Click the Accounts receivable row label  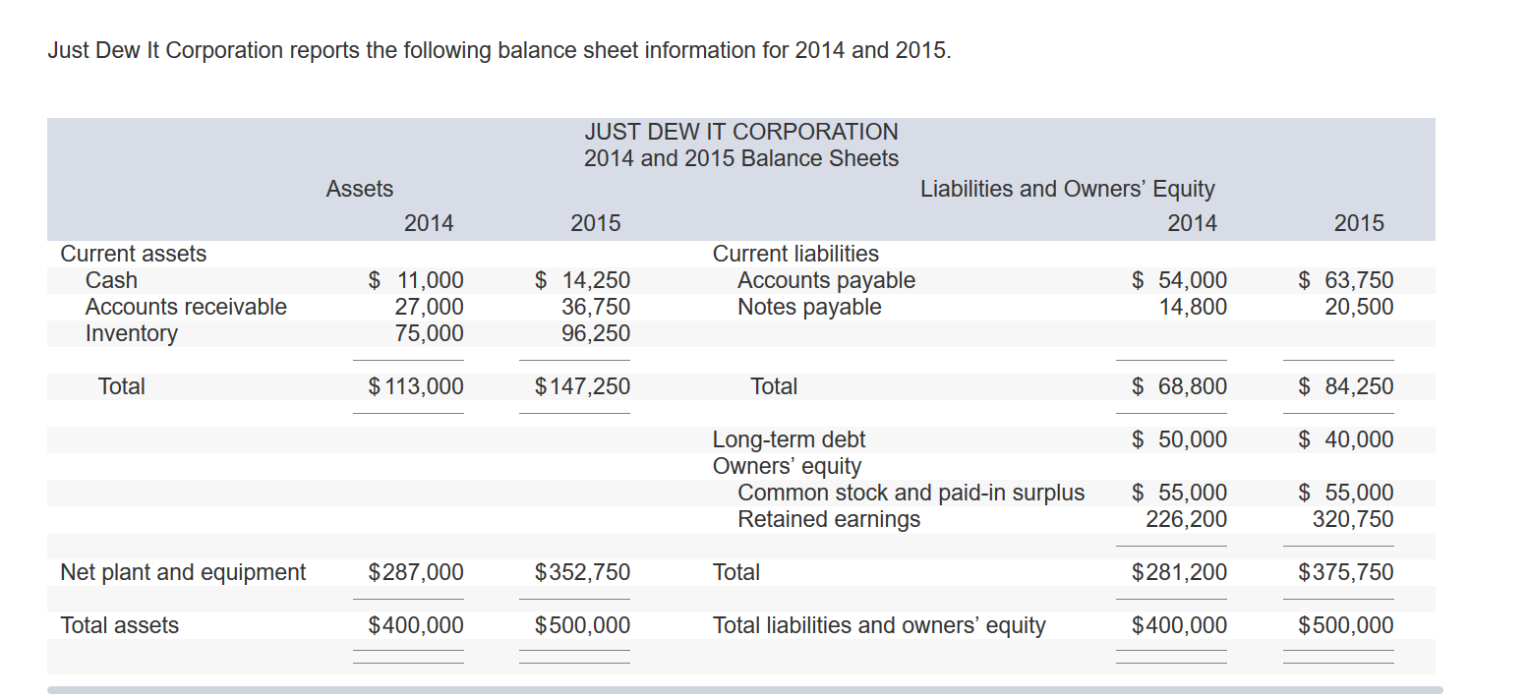point(186,307)
